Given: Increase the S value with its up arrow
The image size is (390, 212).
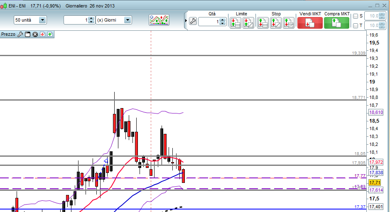Looking at the screenshot, I should click(x=382, y=15).
